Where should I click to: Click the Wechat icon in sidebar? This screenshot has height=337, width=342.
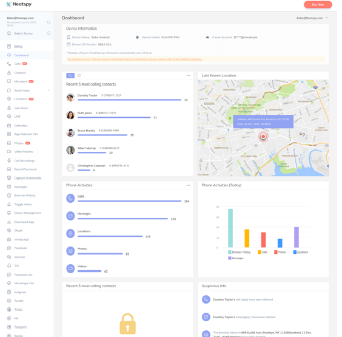(9, 257)
